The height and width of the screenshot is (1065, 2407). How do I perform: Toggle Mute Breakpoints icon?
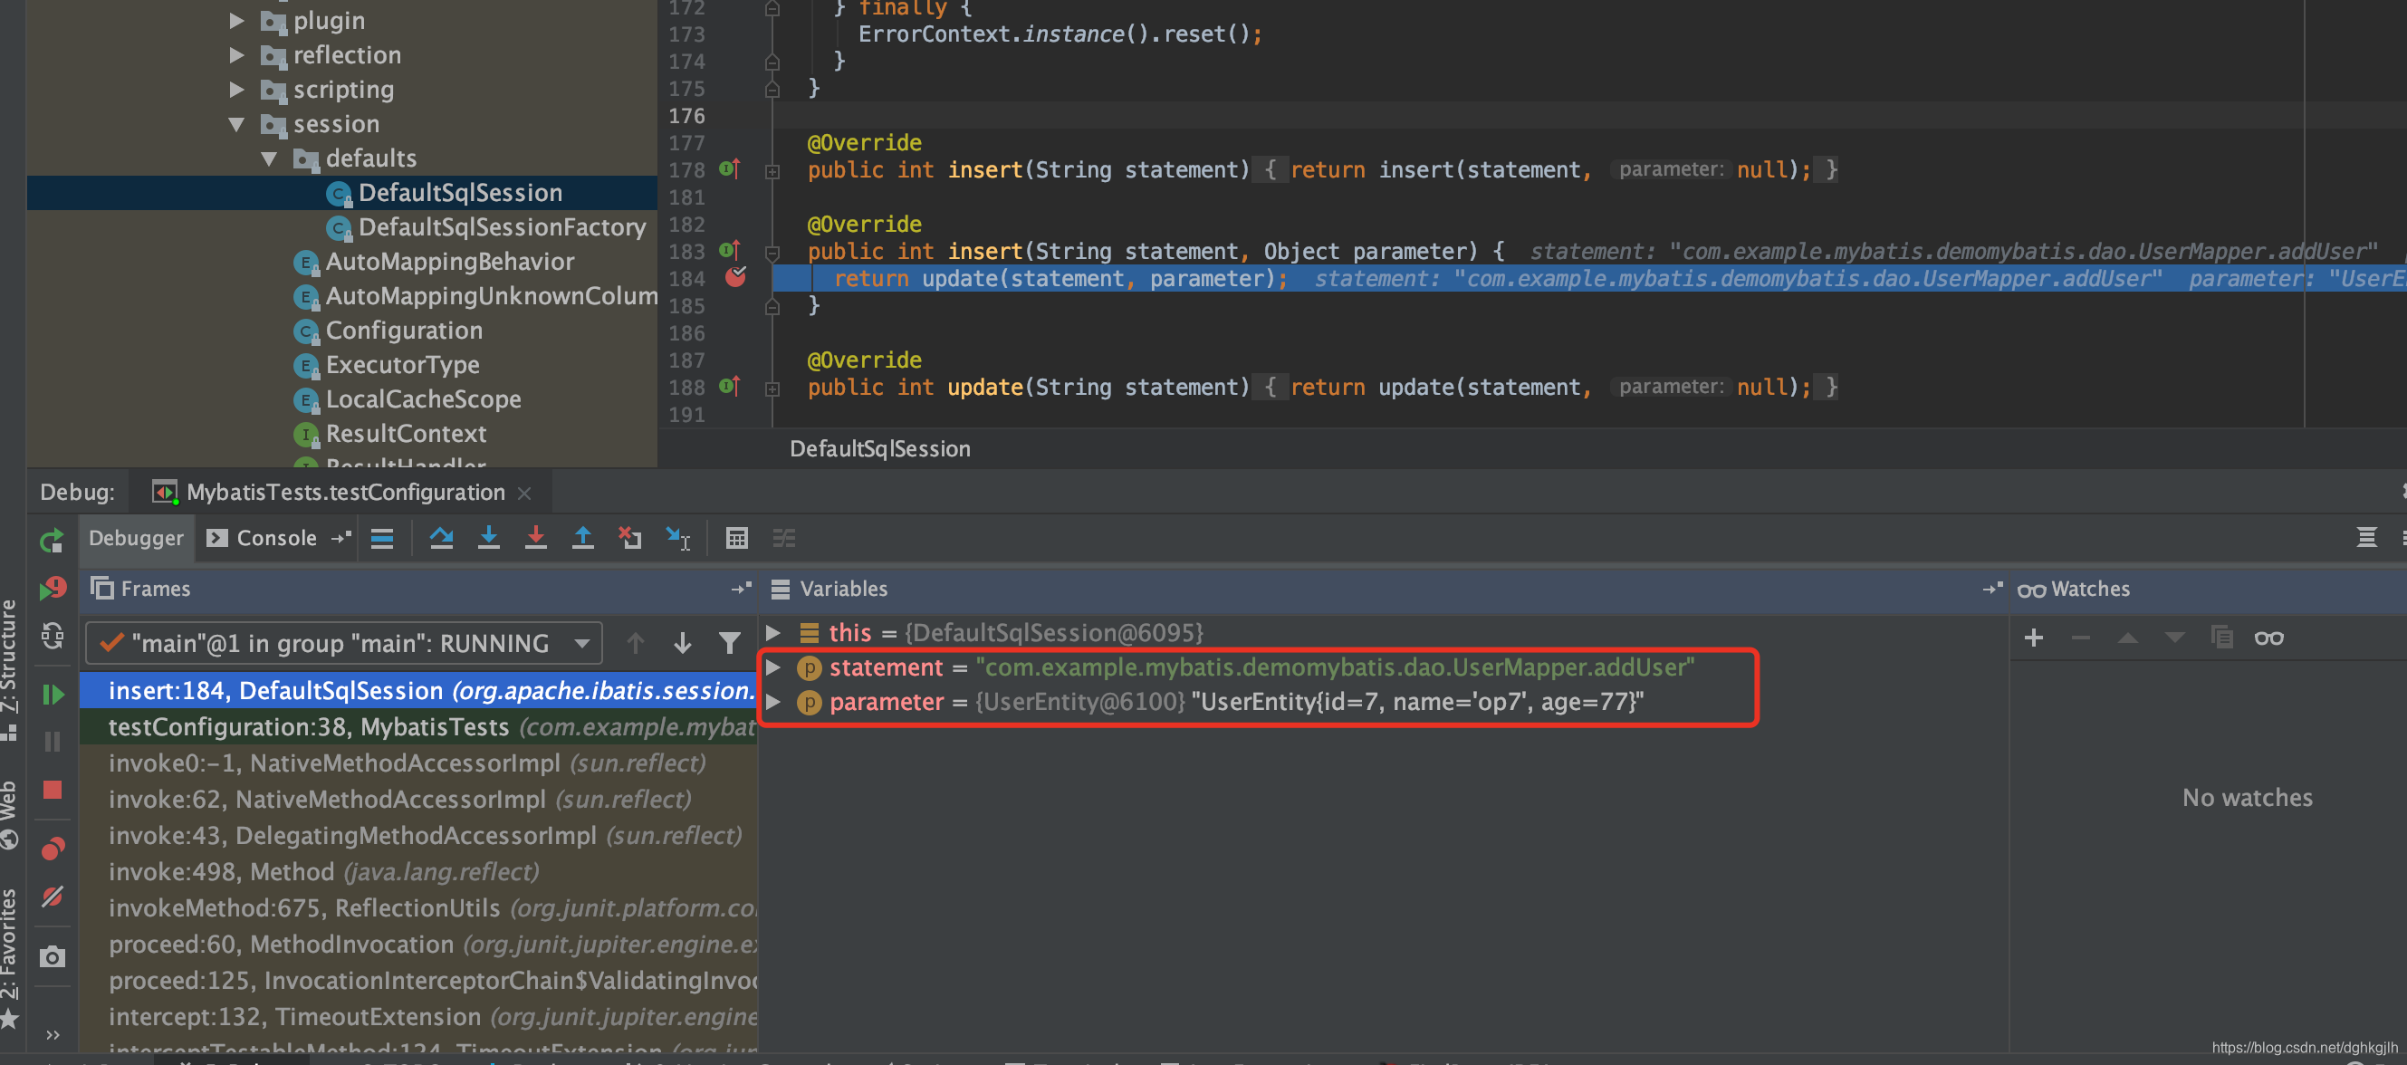point(53,897)
